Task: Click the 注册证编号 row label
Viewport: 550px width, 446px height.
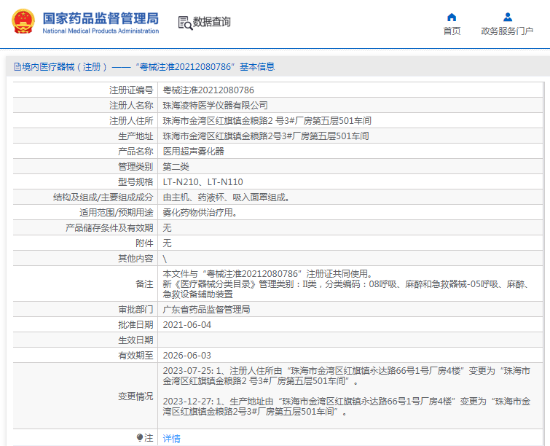Action: (131, 90)
